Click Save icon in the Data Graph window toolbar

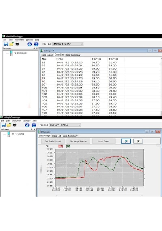tap(4, 125)
